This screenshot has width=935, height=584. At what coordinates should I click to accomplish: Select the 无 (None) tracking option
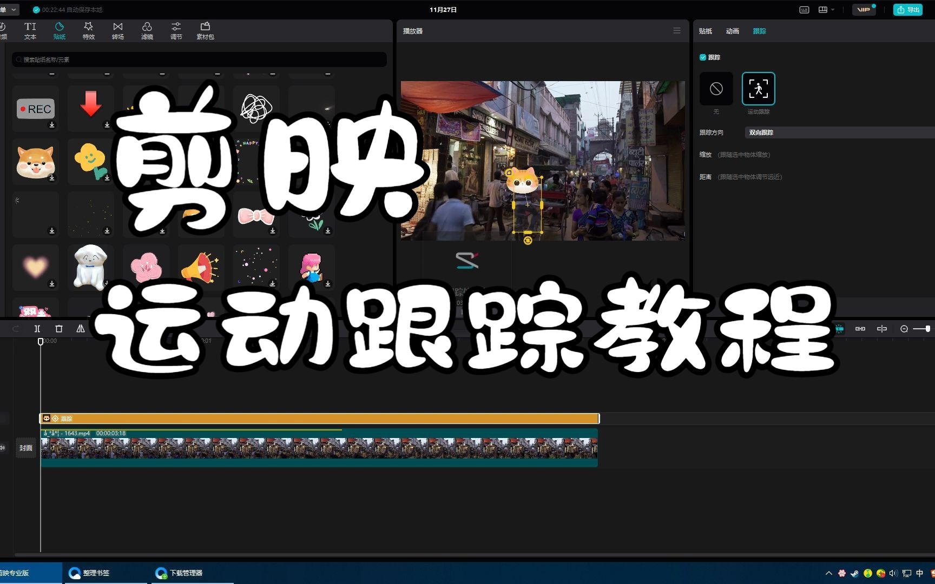[x=716, y=89]
